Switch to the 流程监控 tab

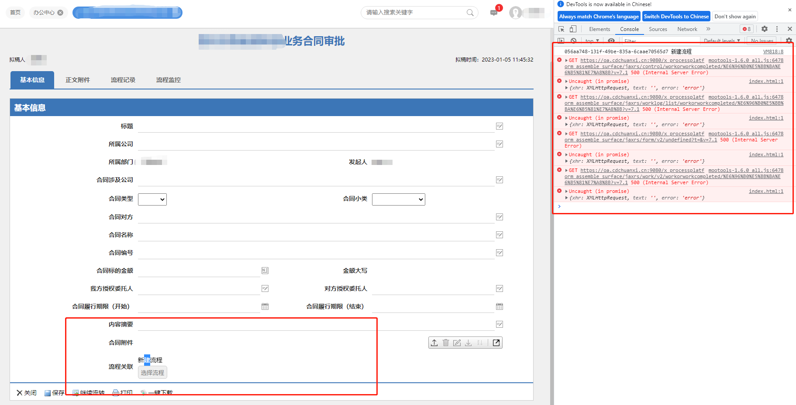pyautogui.click(x=169, y=80)
